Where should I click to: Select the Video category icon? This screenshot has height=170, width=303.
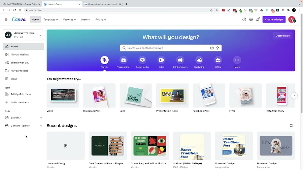[161, 60]
